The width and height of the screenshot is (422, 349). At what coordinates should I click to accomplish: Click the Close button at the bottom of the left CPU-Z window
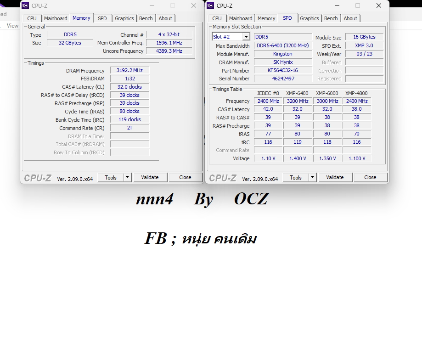[x=185, y=177]
